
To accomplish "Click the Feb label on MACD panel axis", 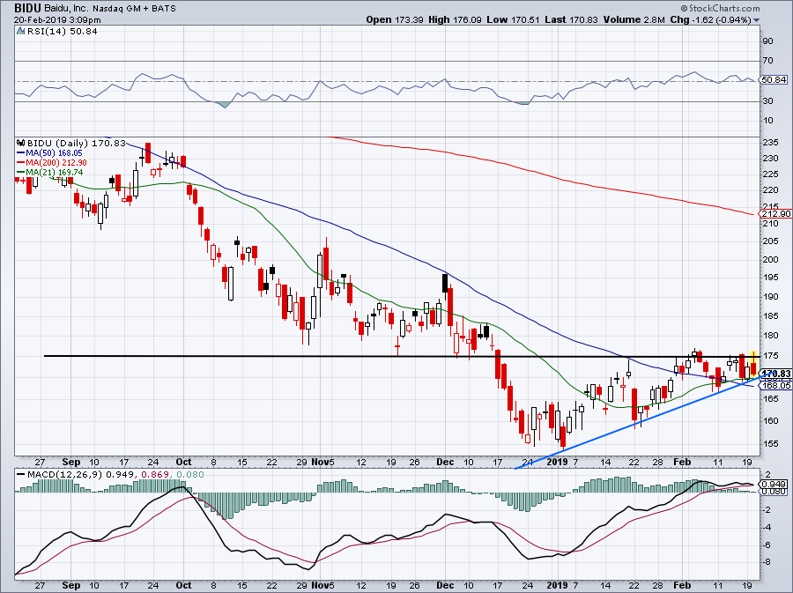I will click(682, 585).
